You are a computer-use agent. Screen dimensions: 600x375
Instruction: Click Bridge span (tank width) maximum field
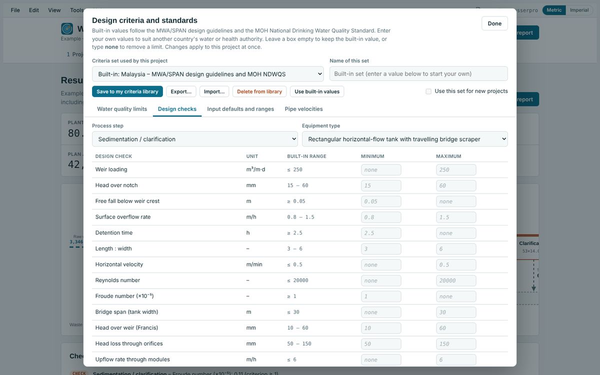click(456, 312)
